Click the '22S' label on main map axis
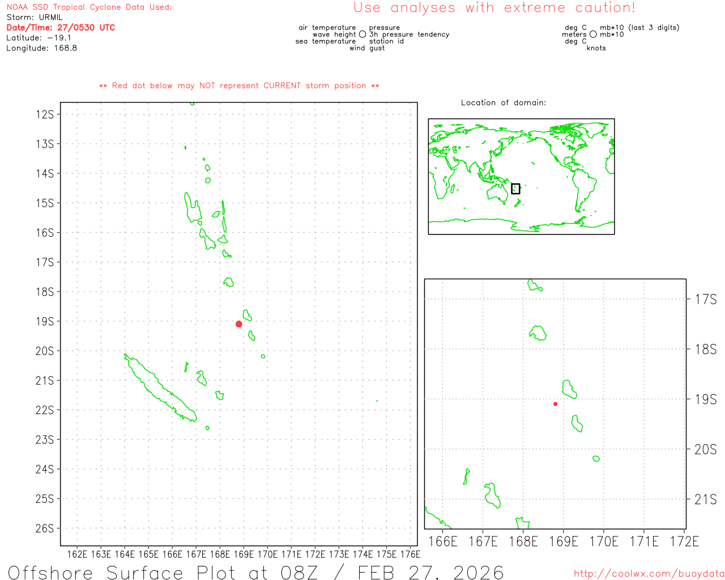This screenshot has height=580, width=725. click(45, 410)
